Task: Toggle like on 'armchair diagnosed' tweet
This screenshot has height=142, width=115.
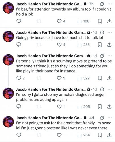Action: 61,107
